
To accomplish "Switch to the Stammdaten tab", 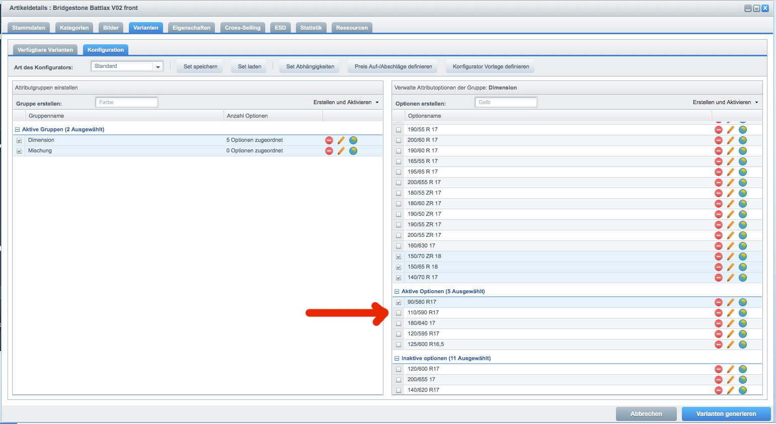I will tap(29, 28).
